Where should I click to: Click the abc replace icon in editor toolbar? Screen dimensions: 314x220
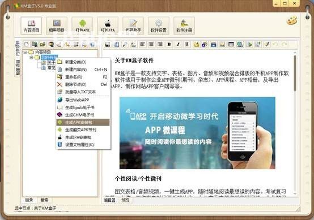click(x=134, y=44)
